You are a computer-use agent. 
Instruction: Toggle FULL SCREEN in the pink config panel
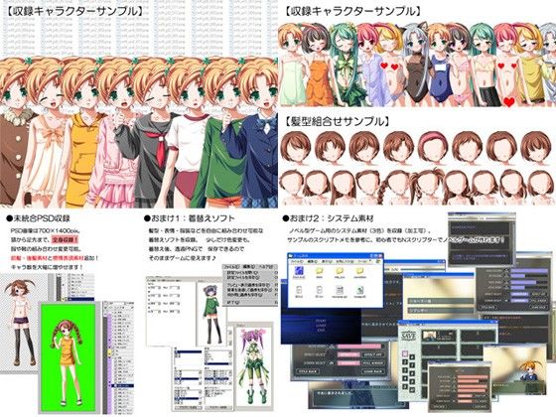coord(372,363)
